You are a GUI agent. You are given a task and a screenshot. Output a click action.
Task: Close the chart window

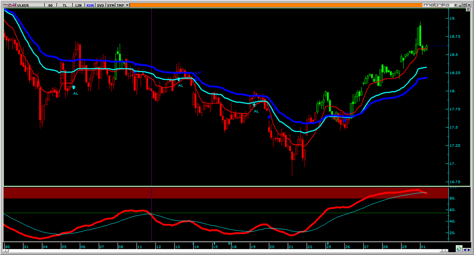(469, 5)
